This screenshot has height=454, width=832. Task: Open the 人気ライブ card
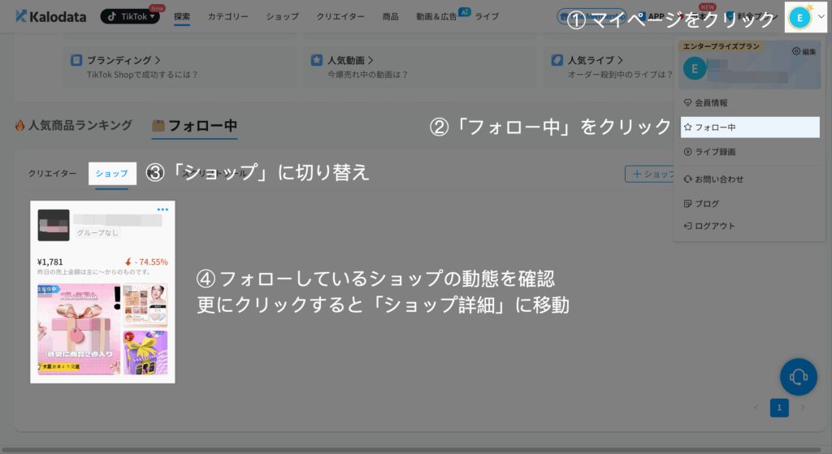[608, 67]
